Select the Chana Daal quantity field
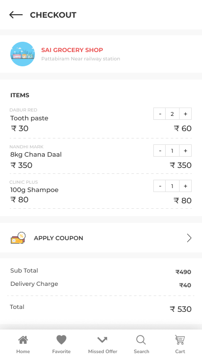The width and height of the screenshot is (202, 359). coord(172,151)
